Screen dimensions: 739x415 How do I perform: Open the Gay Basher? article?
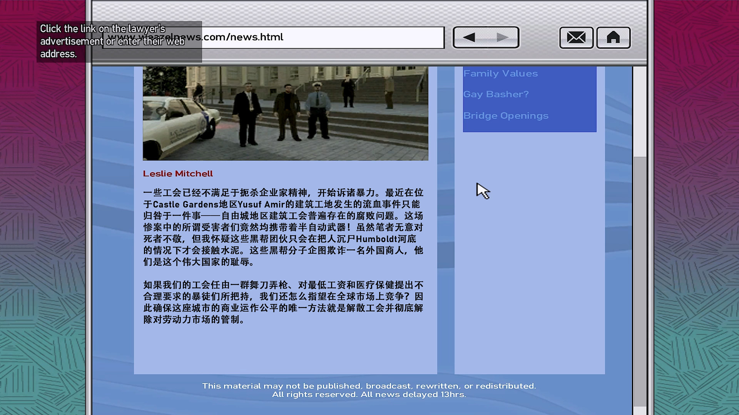[496, 94]
